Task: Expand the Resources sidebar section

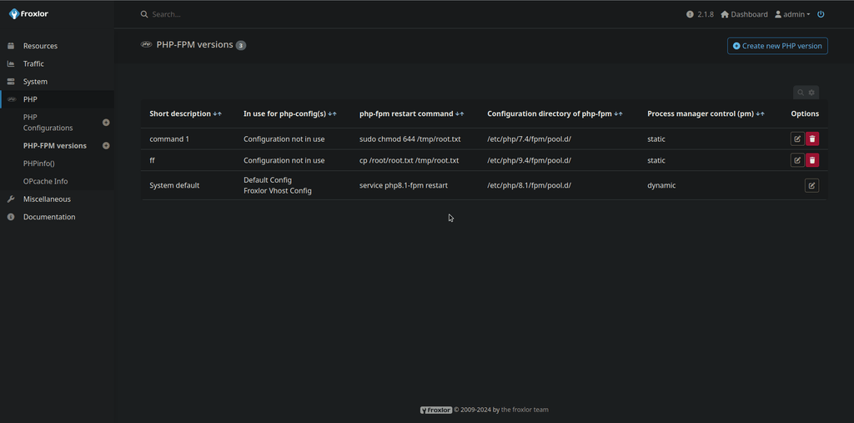Action: point(40,46)
